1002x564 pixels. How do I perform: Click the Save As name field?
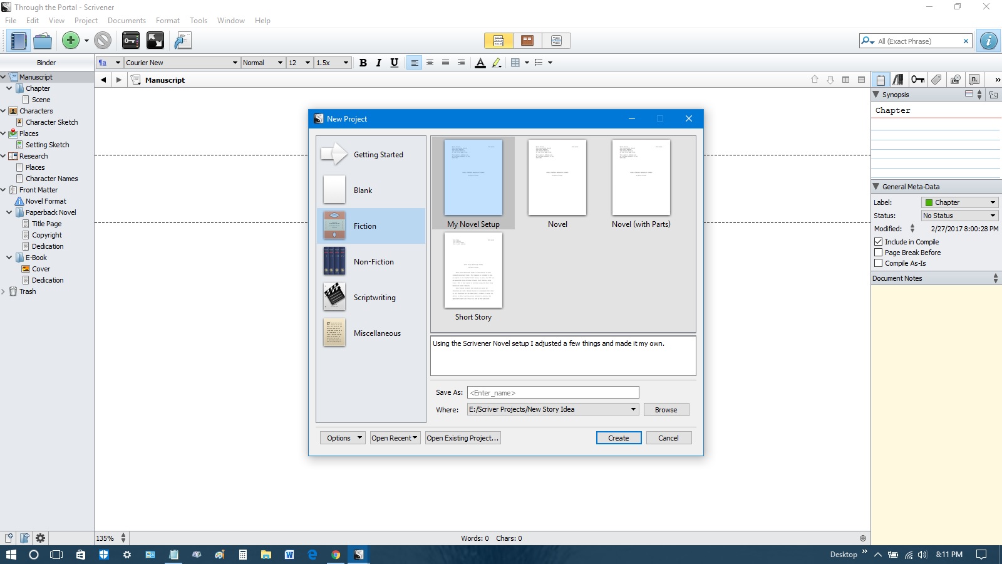[x=553, y=392]
